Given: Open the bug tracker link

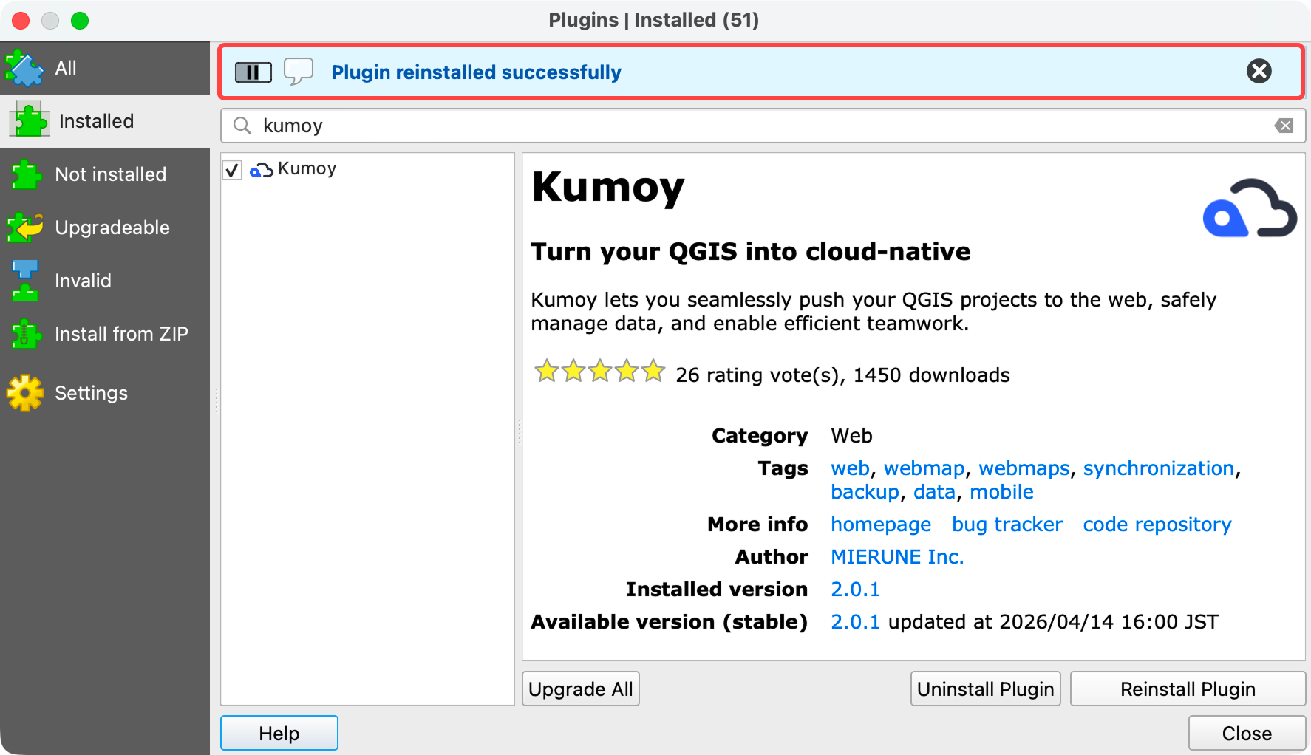Looking at the screenshot, I should pos(1007,525).
